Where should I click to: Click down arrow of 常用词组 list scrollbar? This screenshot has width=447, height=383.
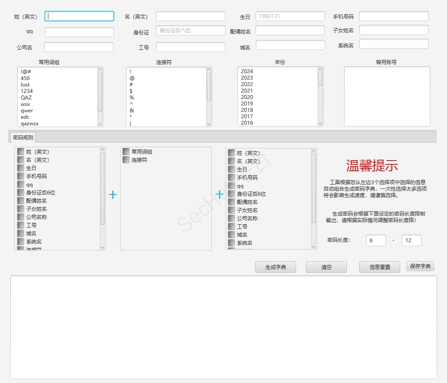coord(100,124)
